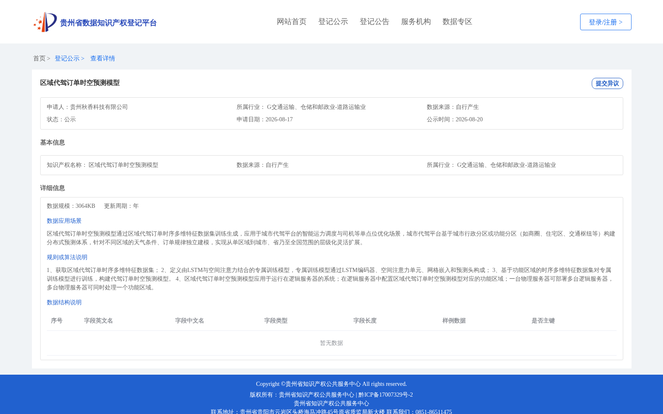
Task: Go to 网站首页 in the navigation
Action: click(x=292, y=22)
